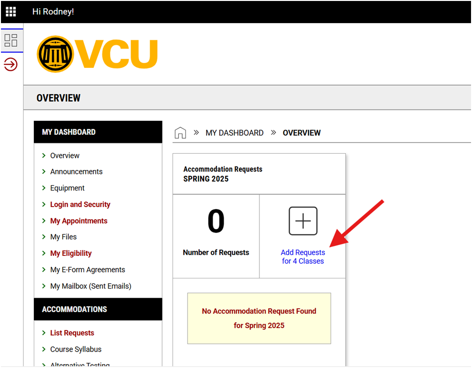Open the app grid icon top-left
The height and width of the screenshot is (368, 472).
11,12
